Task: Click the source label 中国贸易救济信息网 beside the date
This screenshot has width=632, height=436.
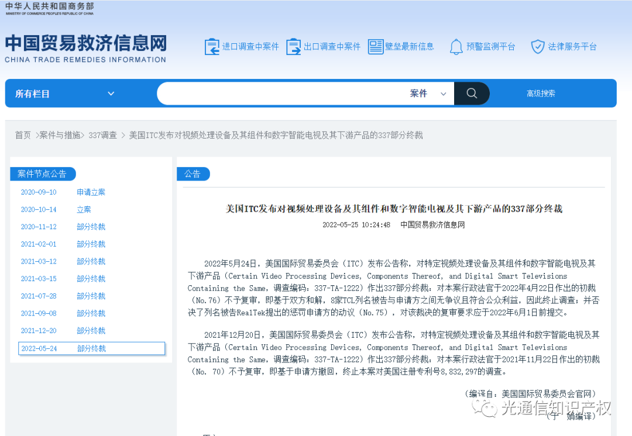Action: pos(432,225)
